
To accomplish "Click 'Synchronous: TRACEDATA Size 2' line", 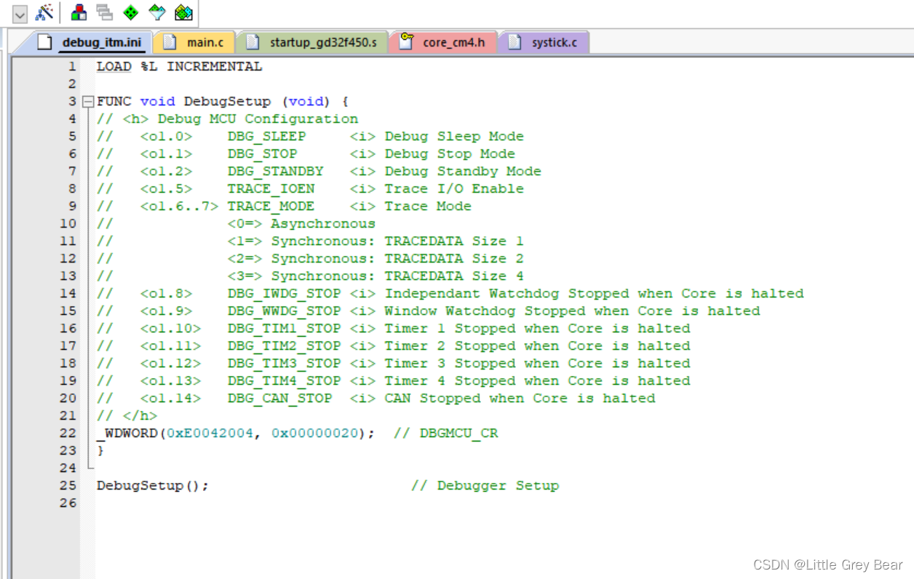I will click(x=310, y=258).
